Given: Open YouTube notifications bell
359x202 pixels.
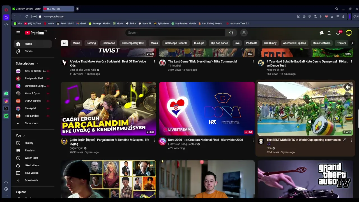Looking at the screenshot, I should pos(339,33).
